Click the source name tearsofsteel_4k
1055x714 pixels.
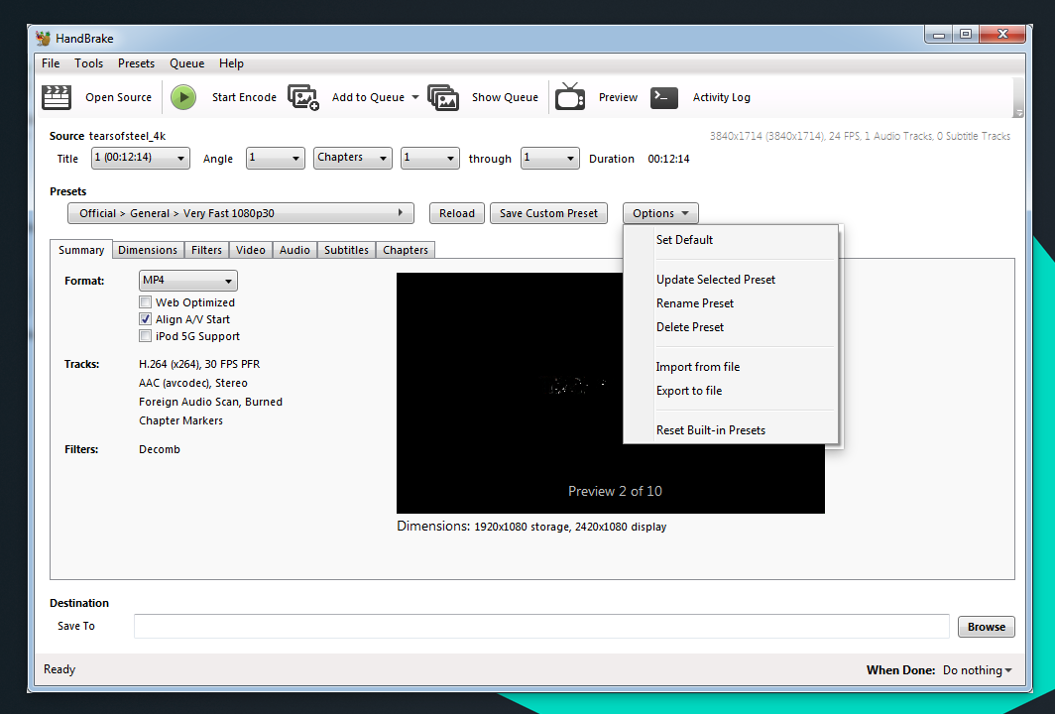pyautogui.click(x=127, y=136)
